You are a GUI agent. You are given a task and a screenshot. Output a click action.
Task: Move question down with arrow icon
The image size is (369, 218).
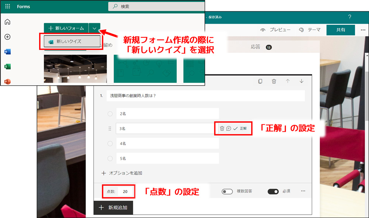pos(301,81)
